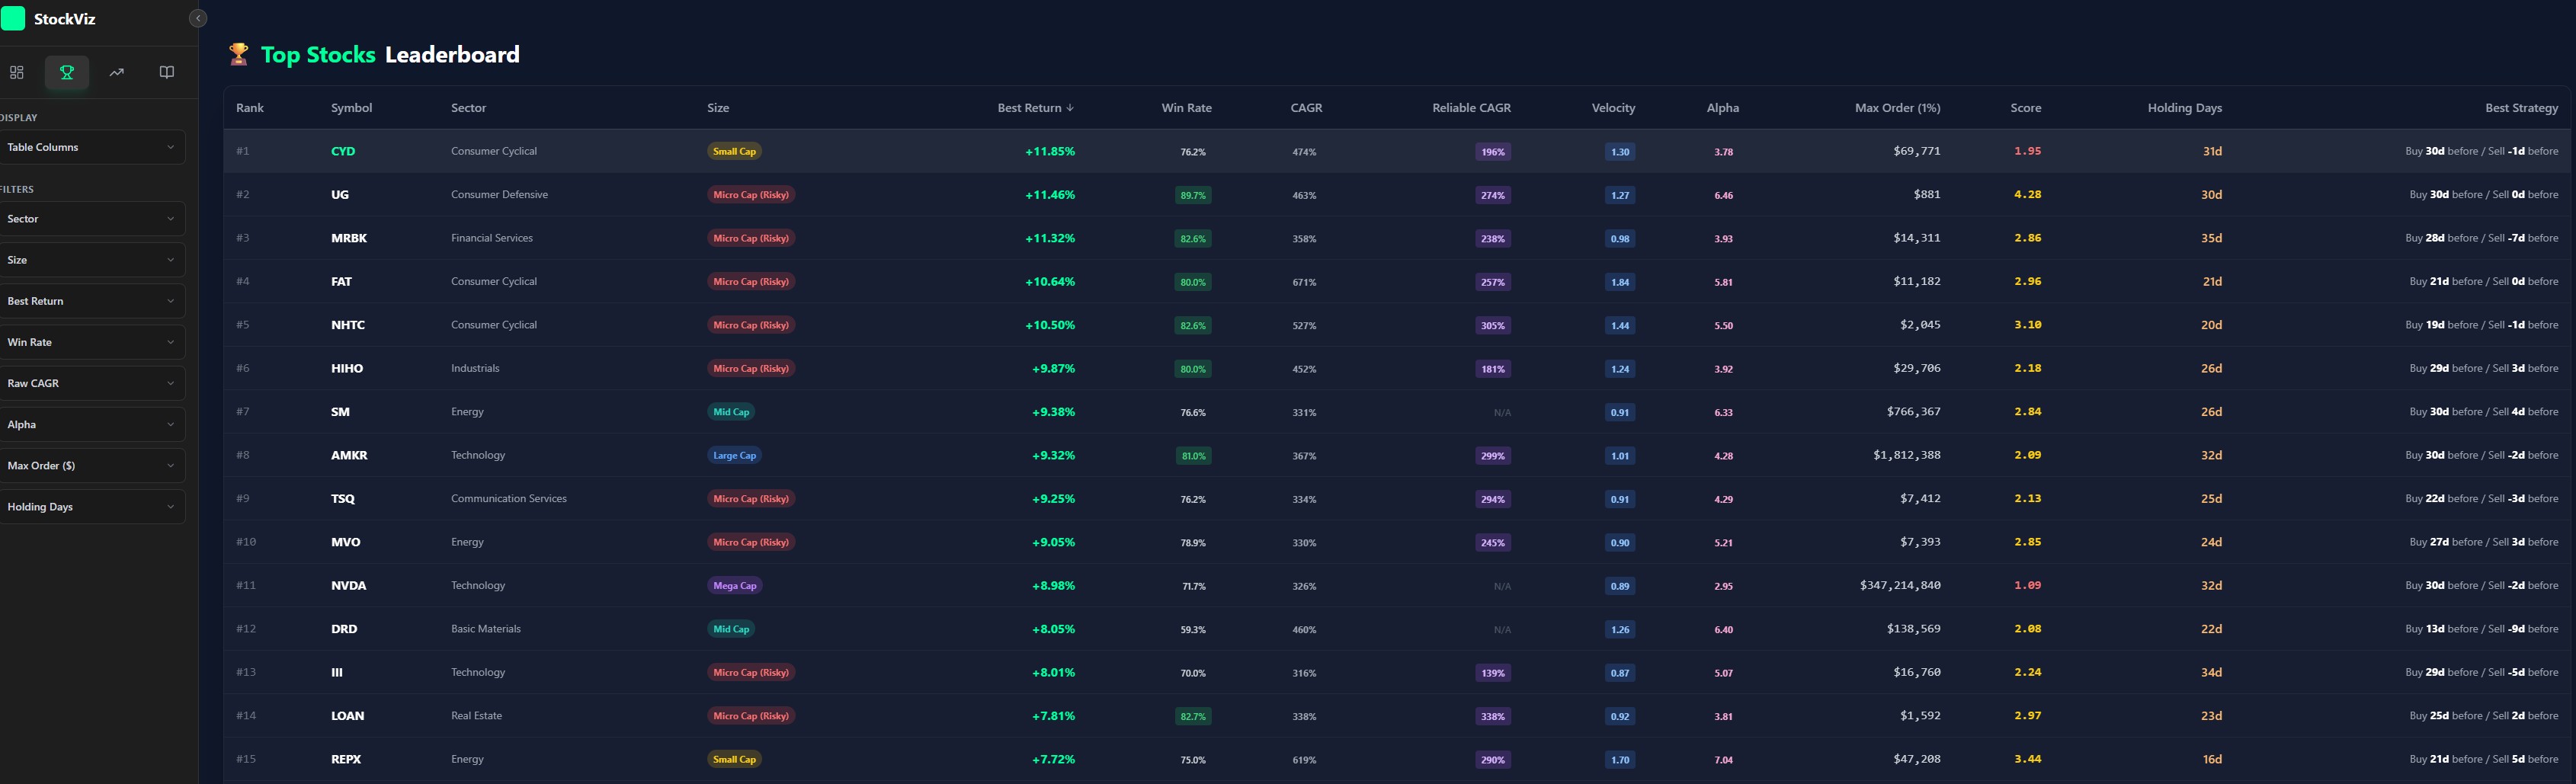Click the Mega Cap size badge
This screenshot has width=2576, height=784.
[734, 586]
